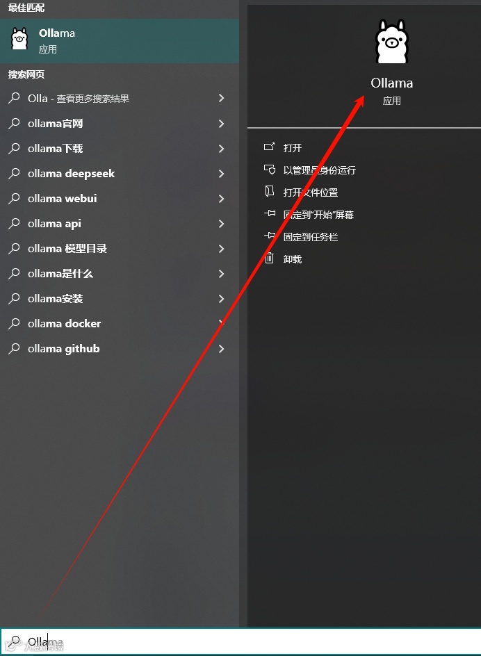Select 打开 to launch Ollama
This screenshot has height=656, width=481.
[x=292, y=148]
